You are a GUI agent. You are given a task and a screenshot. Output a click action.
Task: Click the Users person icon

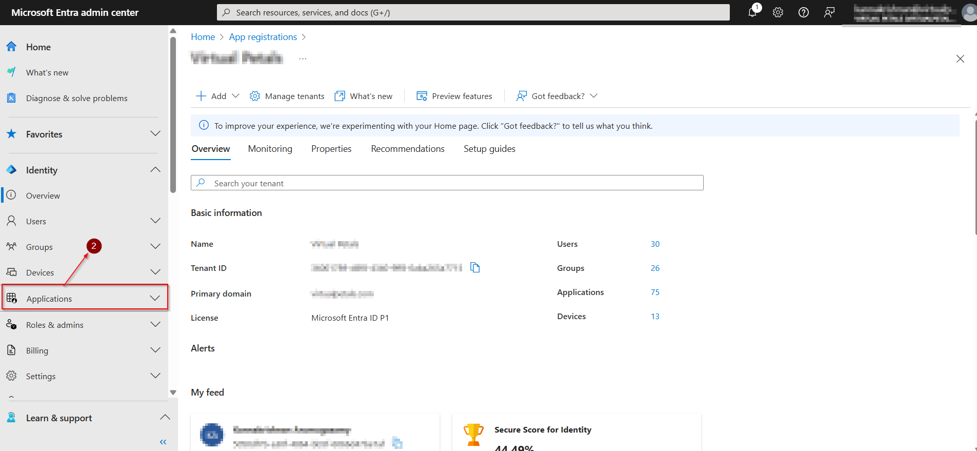[x=11, y=221]
